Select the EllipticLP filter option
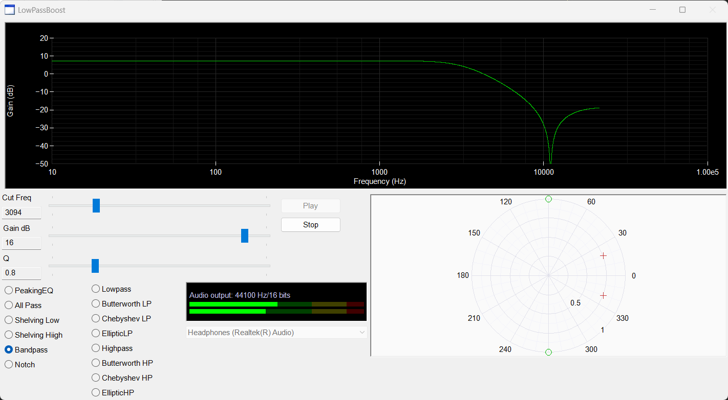The image size is (728, 400). coord(112,334)
